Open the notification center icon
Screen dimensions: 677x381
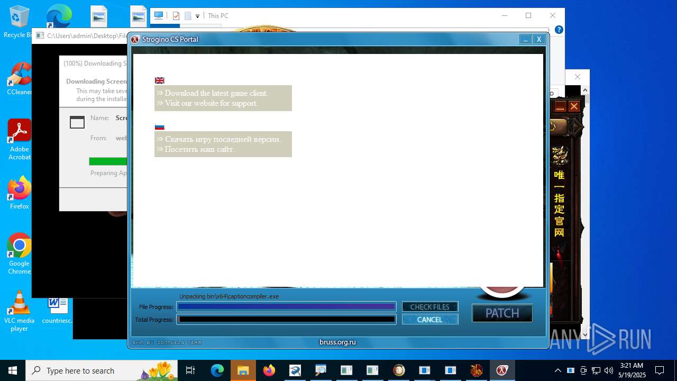[x=660, y=370]
